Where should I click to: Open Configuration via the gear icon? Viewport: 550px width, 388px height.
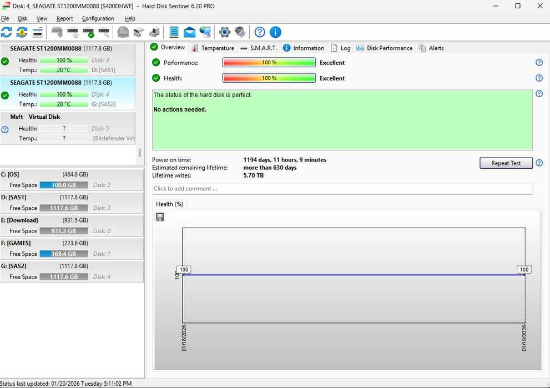(x=224, y=32)
